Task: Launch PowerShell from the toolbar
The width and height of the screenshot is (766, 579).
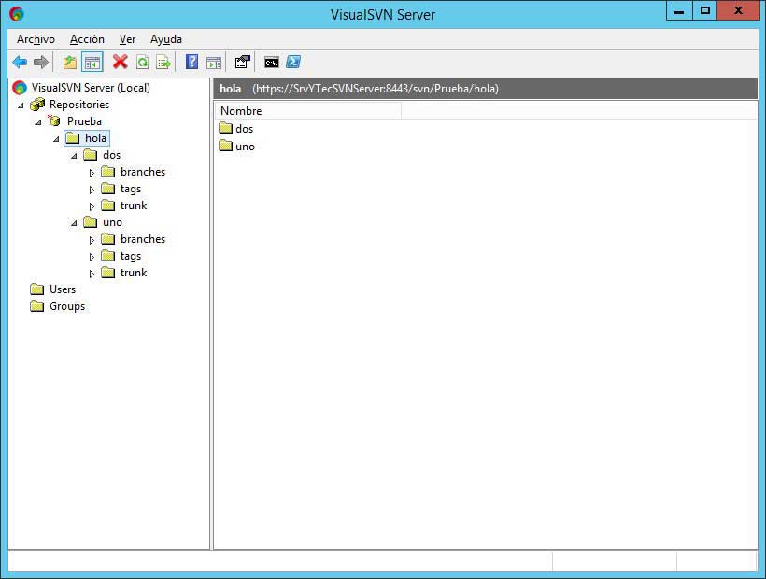Action: [x=292, y=62]
